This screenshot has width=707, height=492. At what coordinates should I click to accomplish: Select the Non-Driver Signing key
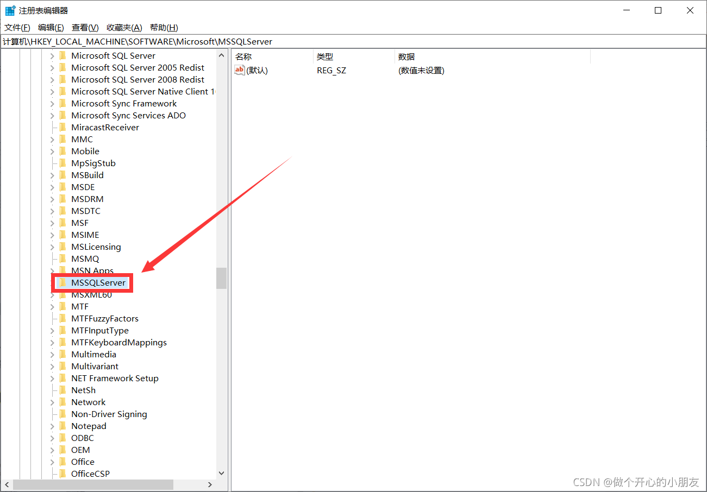[x=109, y=414]
